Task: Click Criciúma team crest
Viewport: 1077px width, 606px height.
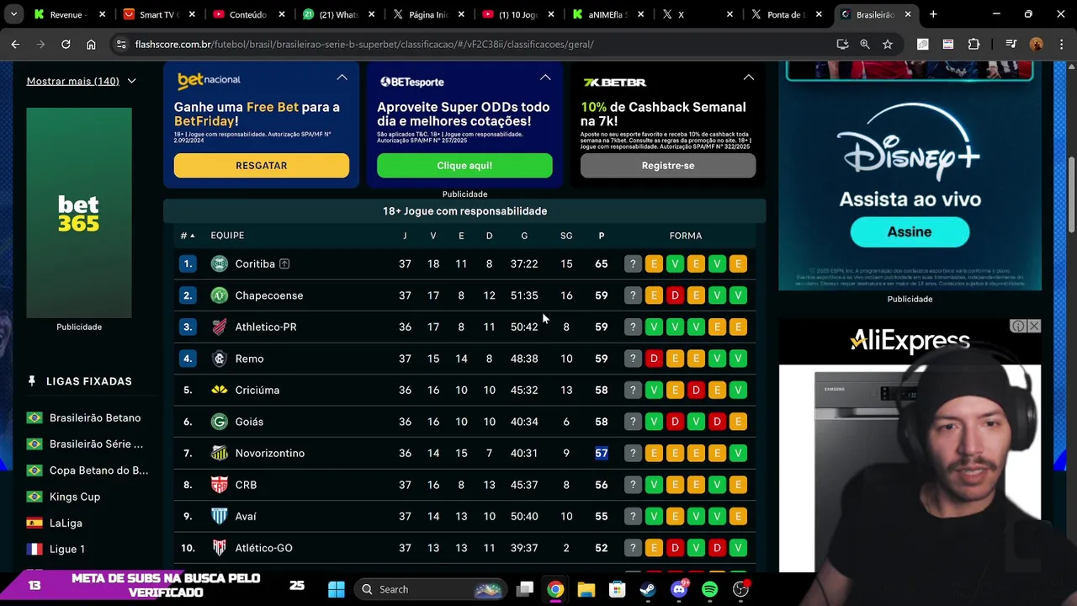Action: [219, 390]
